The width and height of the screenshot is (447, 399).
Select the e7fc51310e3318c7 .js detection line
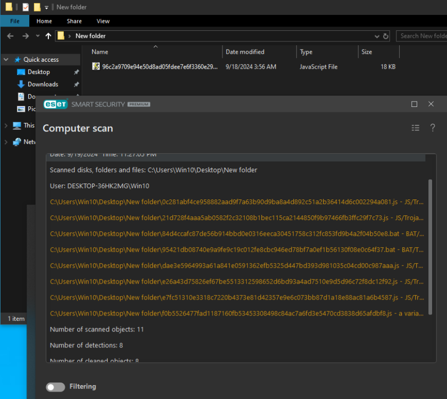pyautogui.click(x=237, y=297)
